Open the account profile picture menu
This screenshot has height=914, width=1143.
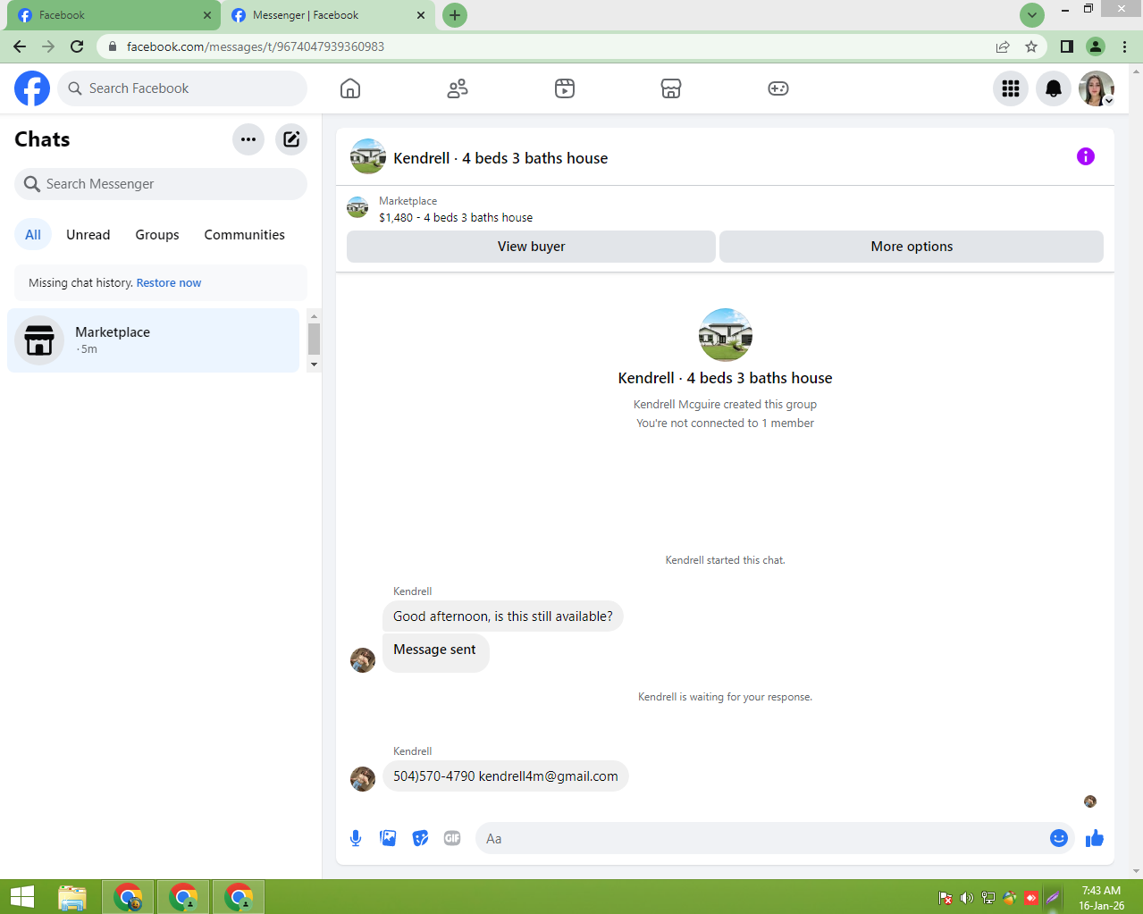[x=1097, y=88]
